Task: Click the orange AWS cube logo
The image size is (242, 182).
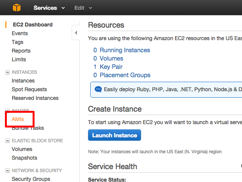Action: (x=17, y=8)
